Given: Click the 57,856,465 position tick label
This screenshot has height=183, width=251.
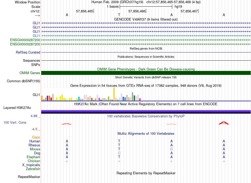Looking at the screenshot, I should pos(85,11).
